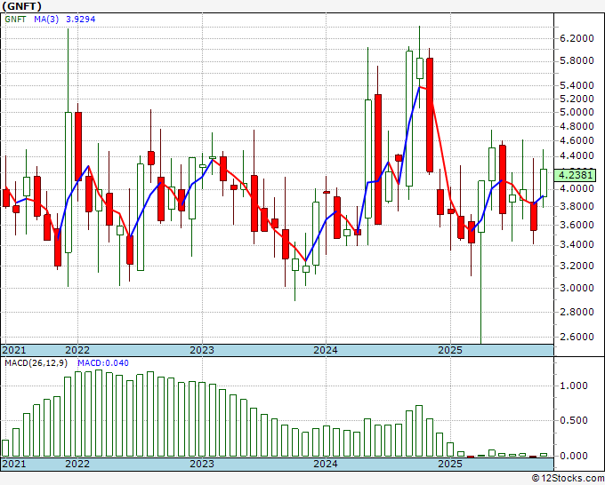
Task: Click 2024 on the MACD panel timeline
Action: point(326,464)
